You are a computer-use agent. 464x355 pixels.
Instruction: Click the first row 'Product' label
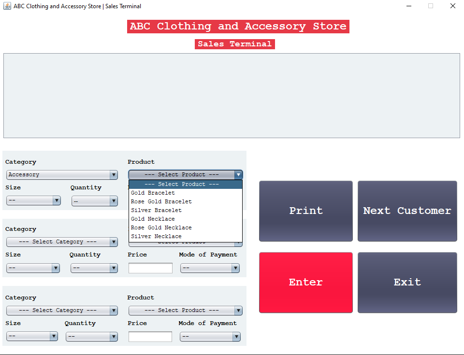pos(141,162)
